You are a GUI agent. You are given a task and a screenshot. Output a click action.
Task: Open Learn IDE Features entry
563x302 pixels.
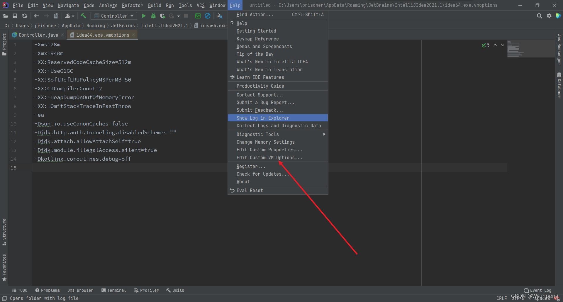point(278,77)
